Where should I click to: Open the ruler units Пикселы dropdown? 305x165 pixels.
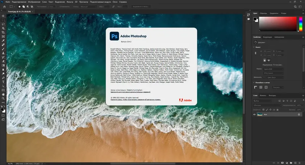[278, 88]
